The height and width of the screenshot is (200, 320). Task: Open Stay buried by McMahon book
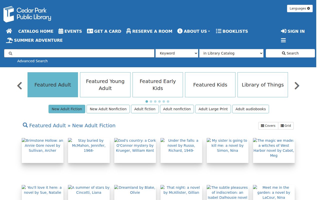tap(89, 150)
